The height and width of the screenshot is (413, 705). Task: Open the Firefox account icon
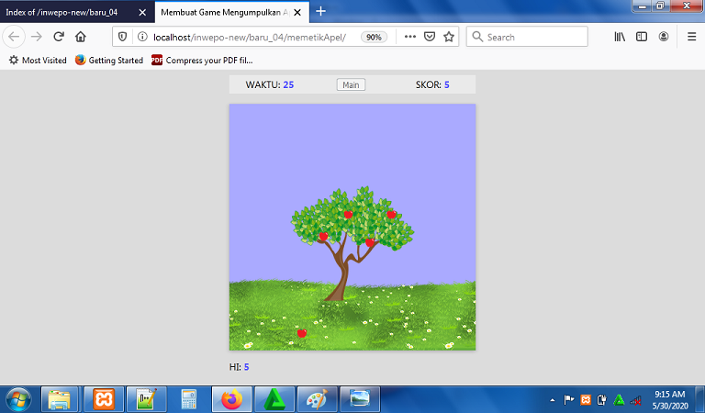[x=664, y=37]
